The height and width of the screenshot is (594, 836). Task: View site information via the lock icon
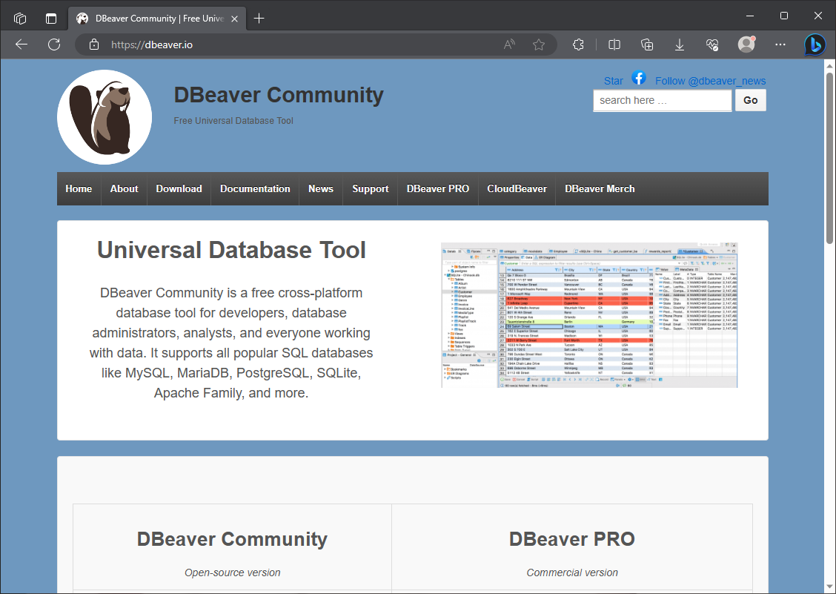point(94,44)
